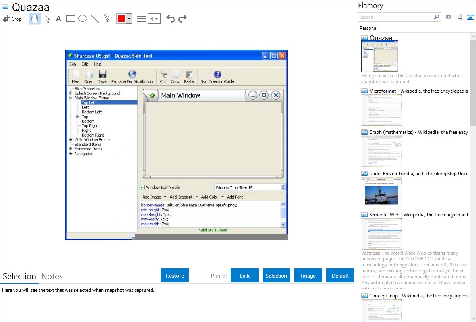Open the Graph (mathematics) snapshot thumbnail
This screenshot has height=322, width=476.
[381, 151]
